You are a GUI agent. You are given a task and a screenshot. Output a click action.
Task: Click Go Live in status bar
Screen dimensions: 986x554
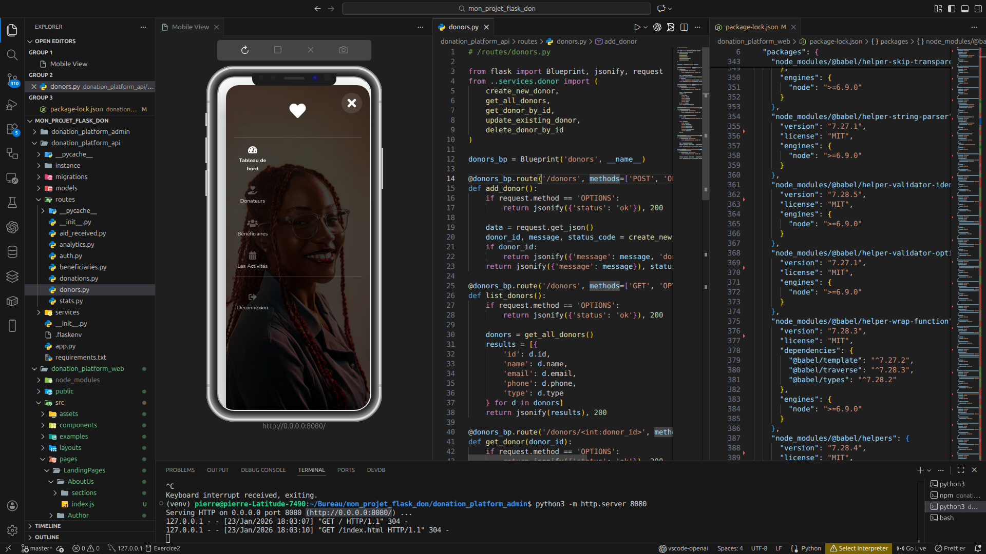click(x=912, y=548)
